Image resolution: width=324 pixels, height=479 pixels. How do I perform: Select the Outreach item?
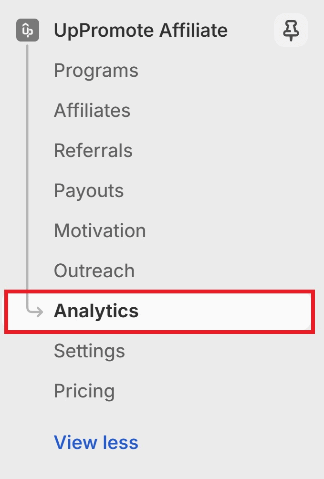94,271
